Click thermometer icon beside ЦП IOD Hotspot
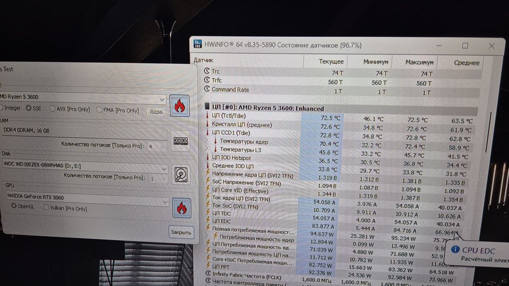This screenshot has height=286, width=509. point(208,157)
